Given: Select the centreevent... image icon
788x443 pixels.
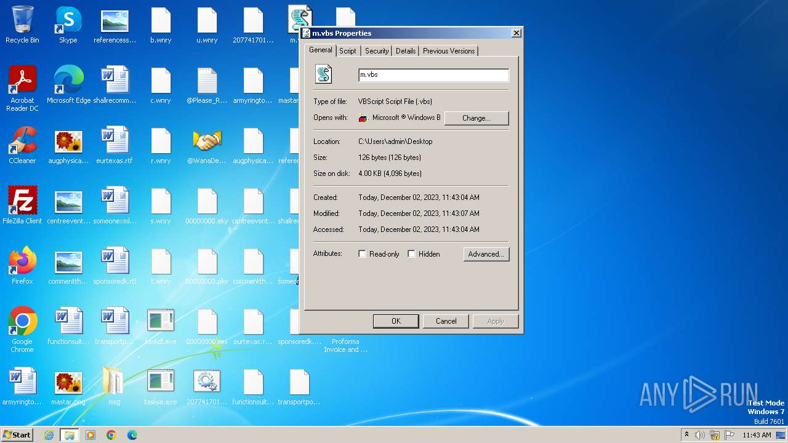Looking at the screenshot, I should pyautogui.click(x=68, y=206).
